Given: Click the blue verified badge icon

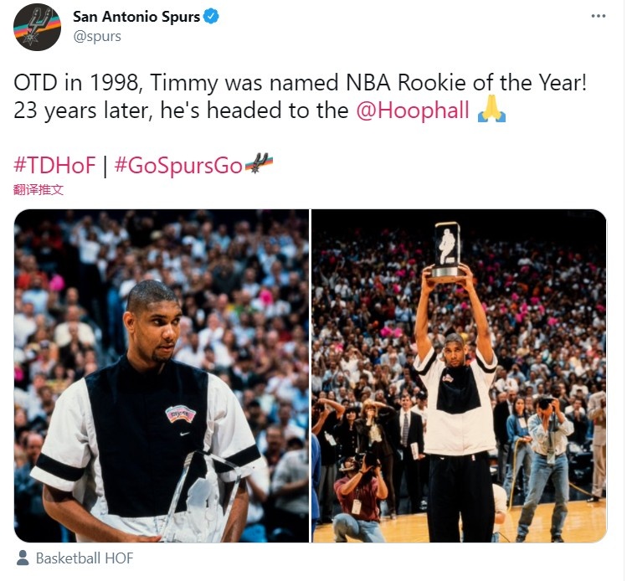Looking at the screenshot, I should [x=211, y=17].
